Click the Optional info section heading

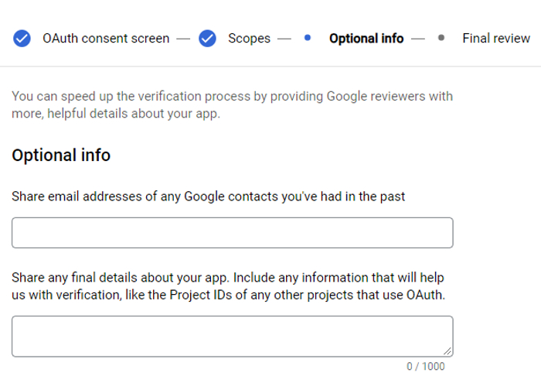pos(61,155)
